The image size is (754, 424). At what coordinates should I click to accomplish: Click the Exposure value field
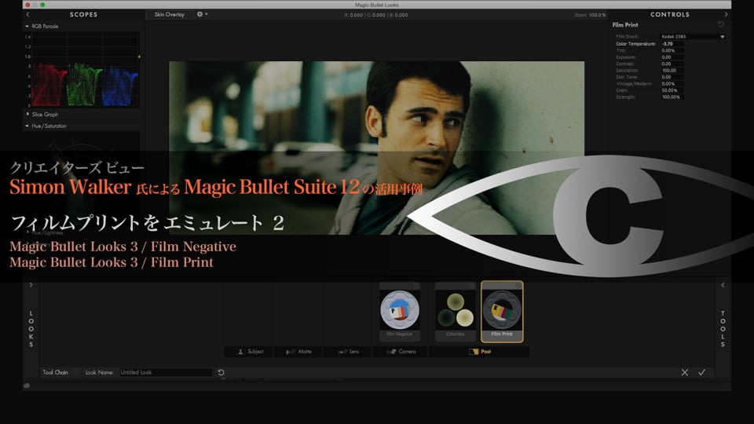[672, 57]
